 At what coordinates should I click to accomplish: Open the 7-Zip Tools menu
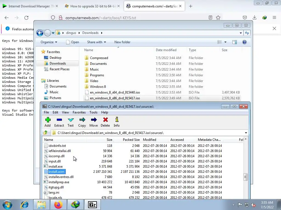click(x=93, y=112)
